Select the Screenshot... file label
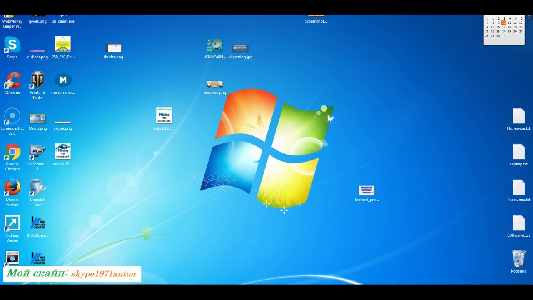The height and width of the screenshot is (300, 533). coord(316,21)
